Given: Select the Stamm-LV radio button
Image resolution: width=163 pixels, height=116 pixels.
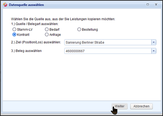Looking at the screenshot, I should click(14, 29).
